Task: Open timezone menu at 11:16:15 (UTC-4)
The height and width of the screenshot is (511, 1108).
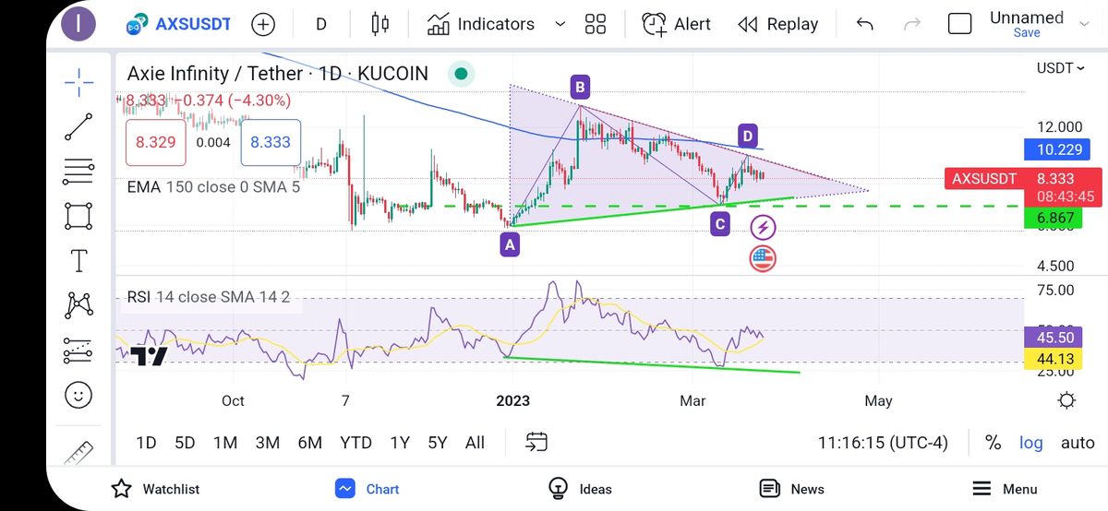Action: (883, 443)
